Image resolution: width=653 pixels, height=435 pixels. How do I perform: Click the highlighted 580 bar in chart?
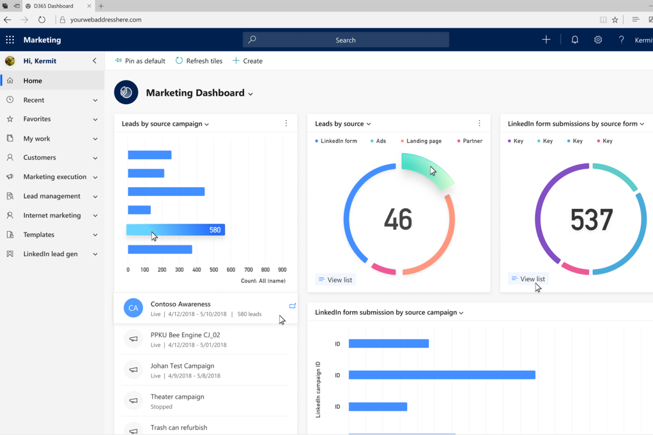[x=176, y=230]
